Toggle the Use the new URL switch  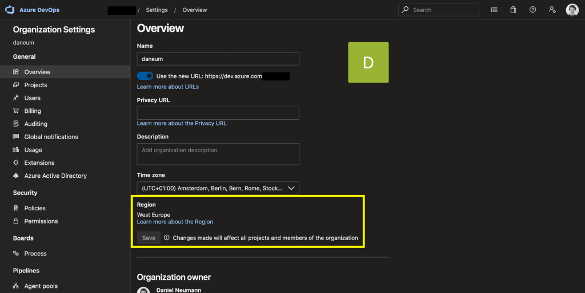145,76
